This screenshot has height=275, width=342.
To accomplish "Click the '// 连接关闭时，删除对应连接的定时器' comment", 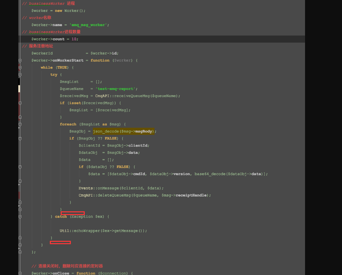I will pos(67,266).
